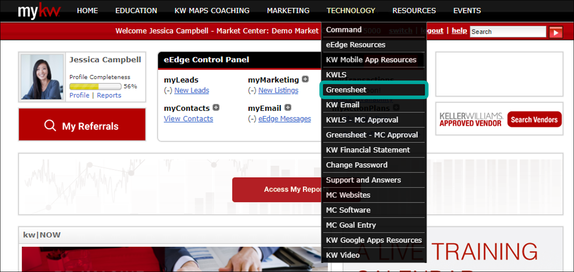Select MC Websites menu entry
574x272 pixels.
pos(374,195)
